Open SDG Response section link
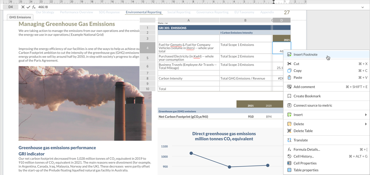Viewport: 370px width, 175px height. click(109, 12)
